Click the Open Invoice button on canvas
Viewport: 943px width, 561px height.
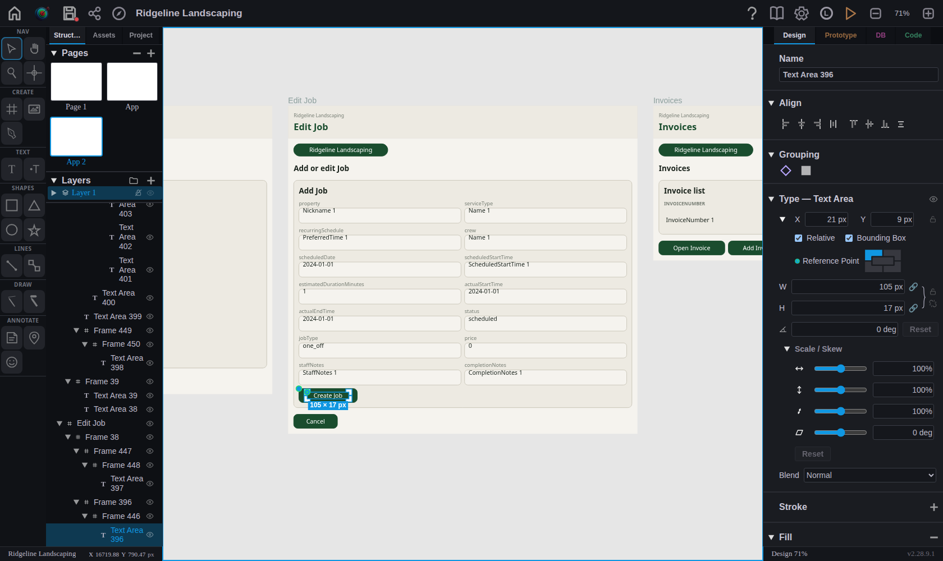click(x=692, y=248)
